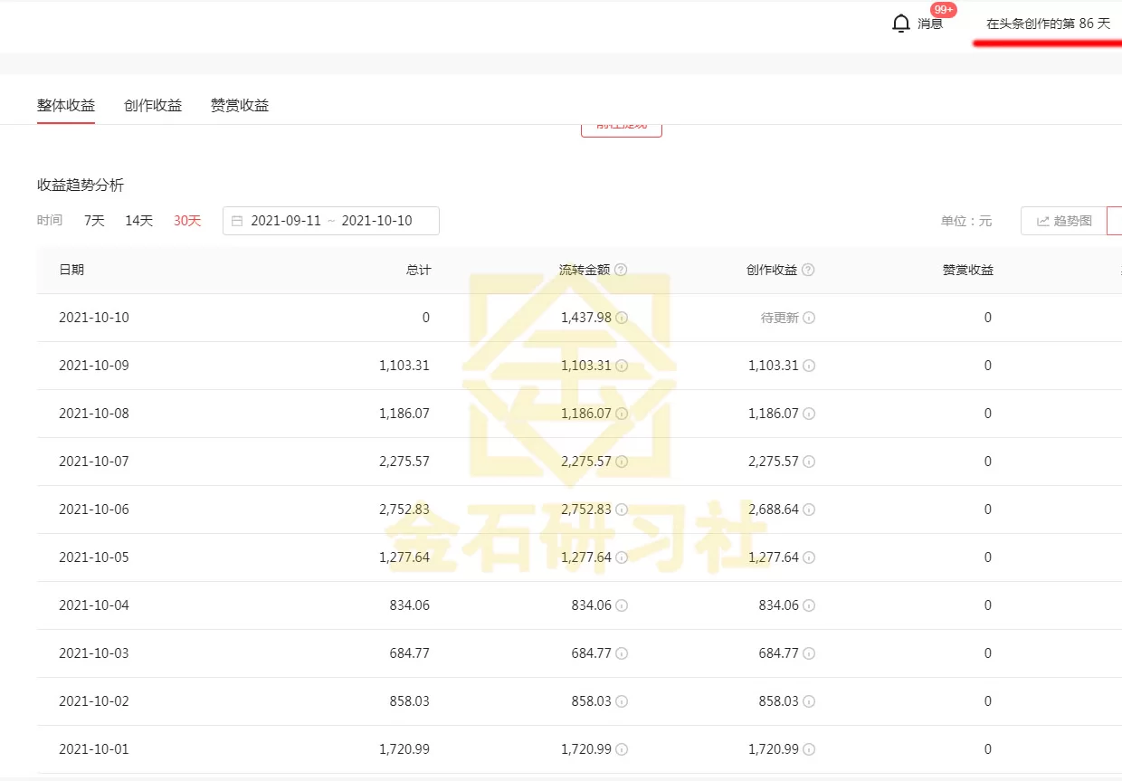Screen dimensions: 1122x781
Task: Click the info icon beside 1,437.98
Action: pos(621,318)
